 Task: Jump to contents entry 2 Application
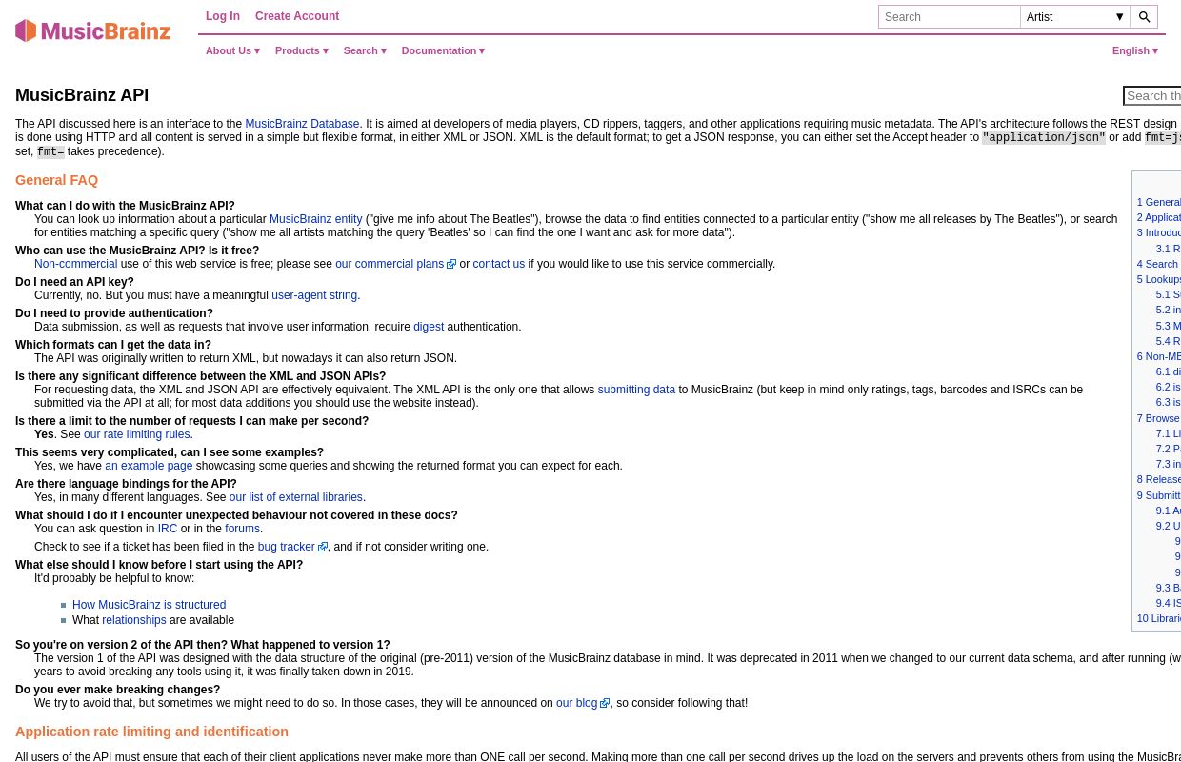[1158, 217]
